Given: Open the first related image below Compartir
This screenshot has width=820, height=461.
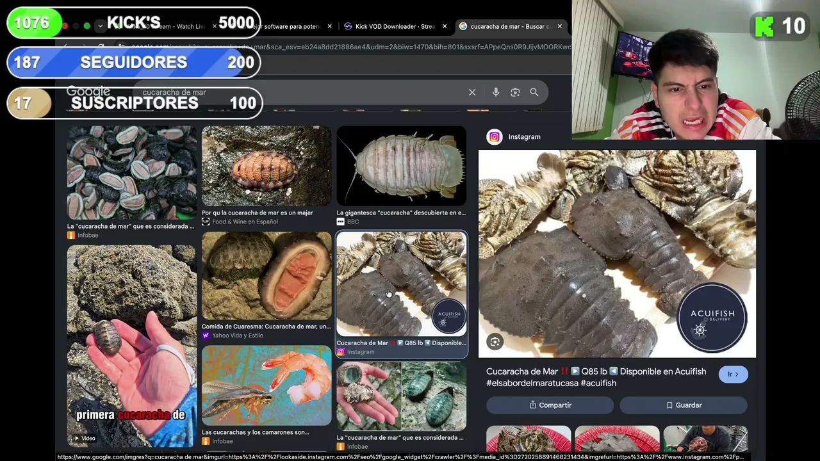Looking at the screenshot, I should tap(529, 439).
